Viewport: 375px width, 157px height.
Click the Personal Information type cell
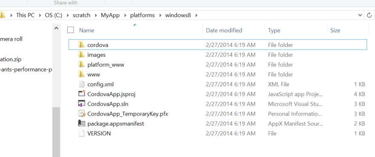pyautogui.click(x=295, y=114)
